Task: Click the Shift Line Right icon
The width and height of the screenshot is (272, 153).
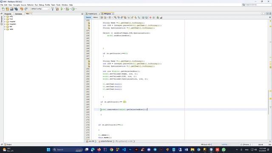Action: click(146, 17)
